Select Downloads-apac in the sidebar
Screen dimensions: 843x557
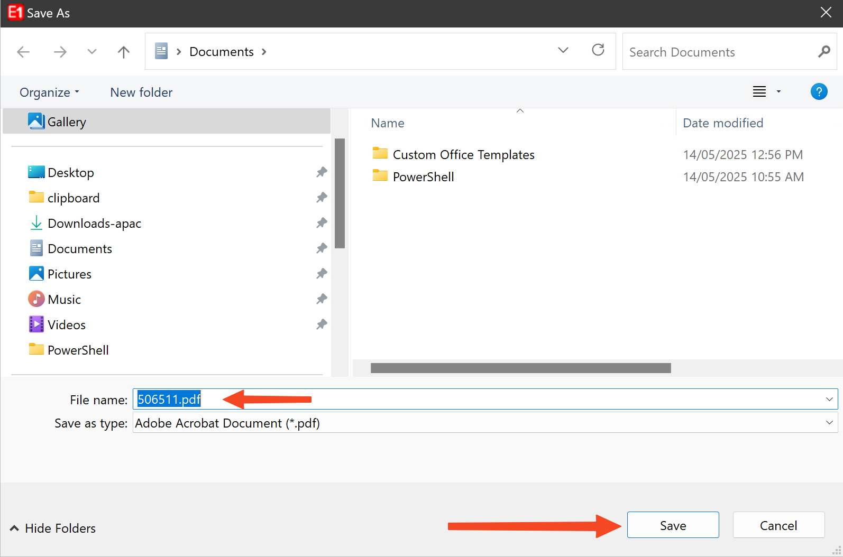click(x=94, y=224)
